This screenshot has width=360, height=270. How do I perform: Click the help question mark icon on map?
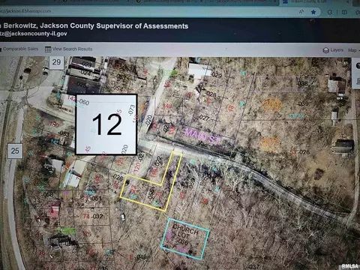358,65
